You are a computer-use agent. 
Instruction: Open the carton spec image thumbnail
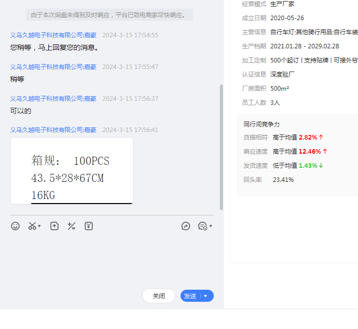click(72, 171)
